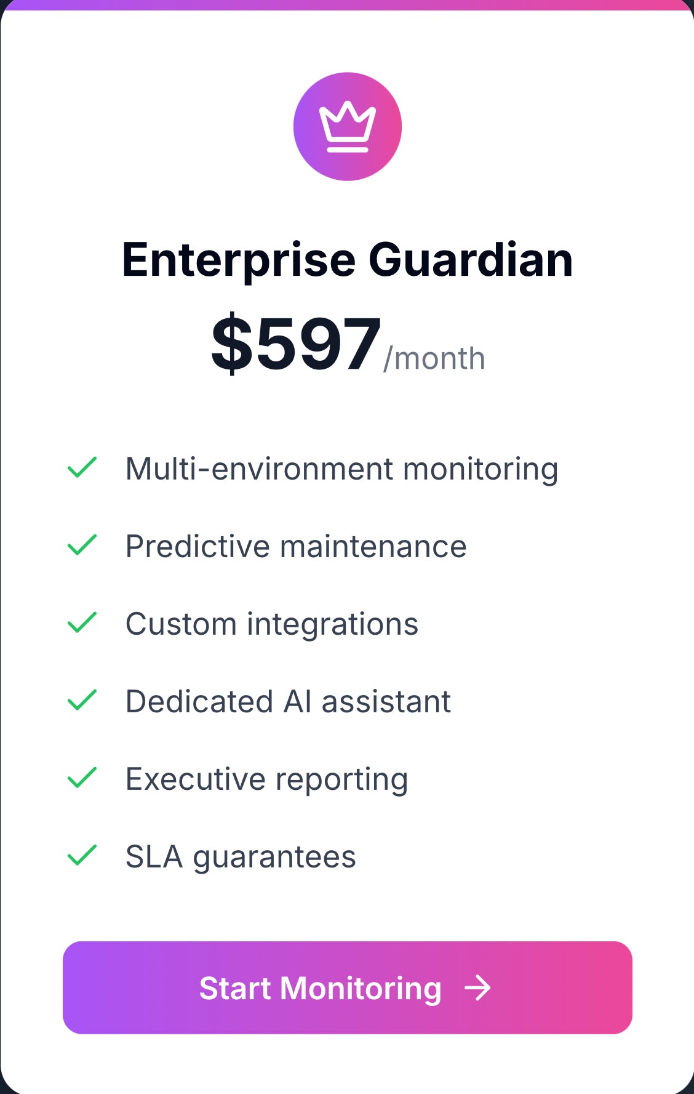Click the checkmark next to Predictive maintenance

[x=82, y=545]
